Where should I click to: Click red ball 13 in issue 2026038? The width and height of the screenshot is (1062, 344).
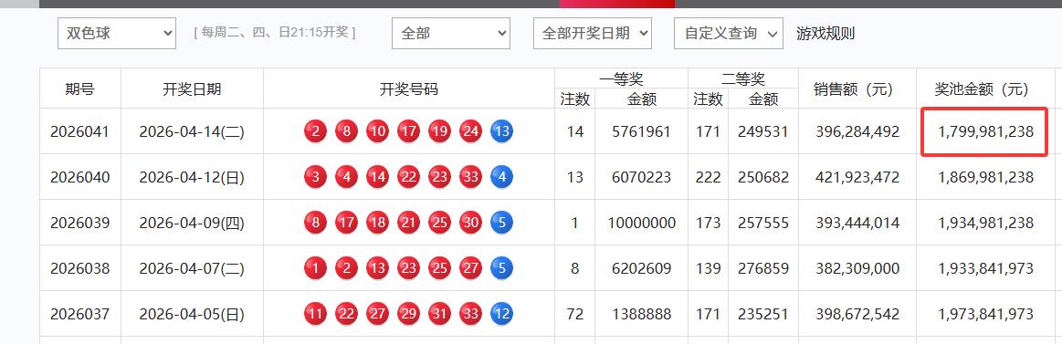tap(377, 269)
